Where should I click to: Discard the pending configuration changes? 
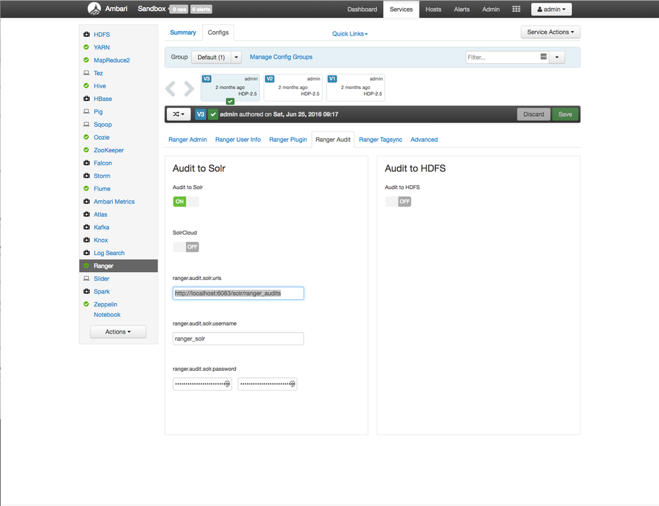tap(534, 113)
